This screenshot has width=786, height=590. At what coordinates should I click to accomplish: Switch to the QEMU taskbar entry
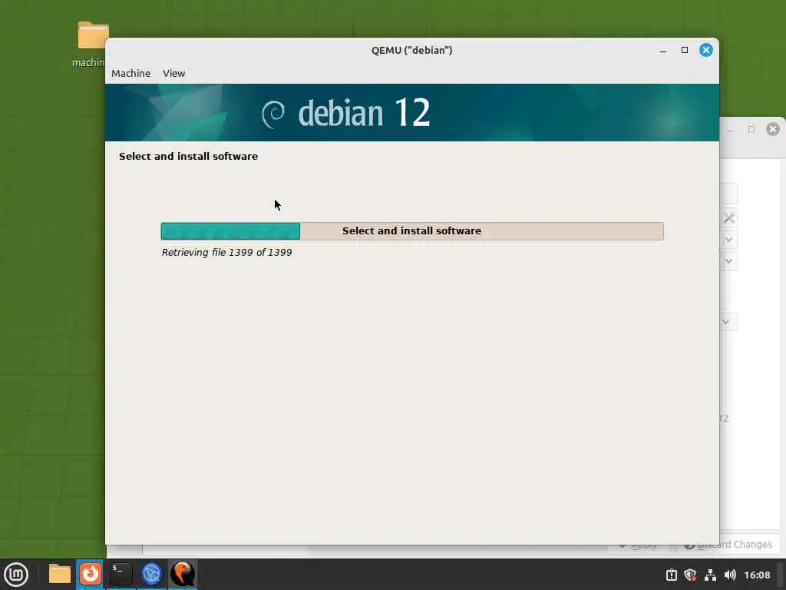tap(183, 574)
